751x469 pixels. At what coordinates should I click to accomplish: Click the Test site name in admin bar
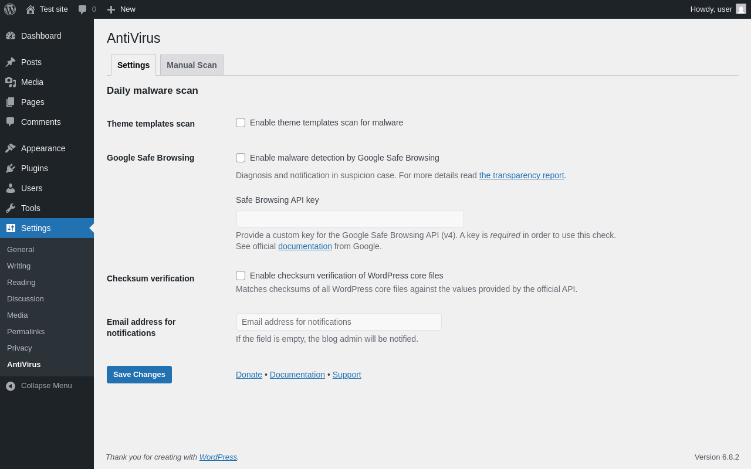point(54,9)
